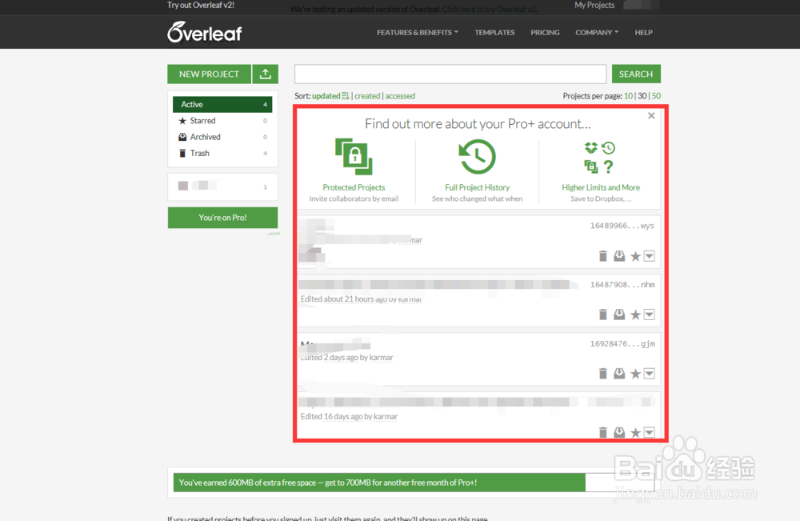The image size is (800, 521).
Task: Archive the 16928476...gjm project
Action: (619, 374)
